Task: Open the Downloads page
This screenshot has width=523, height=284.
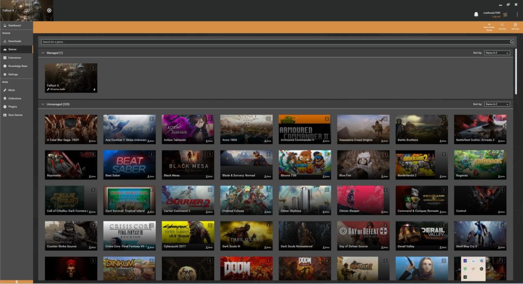Action: [x=16, y=41]
